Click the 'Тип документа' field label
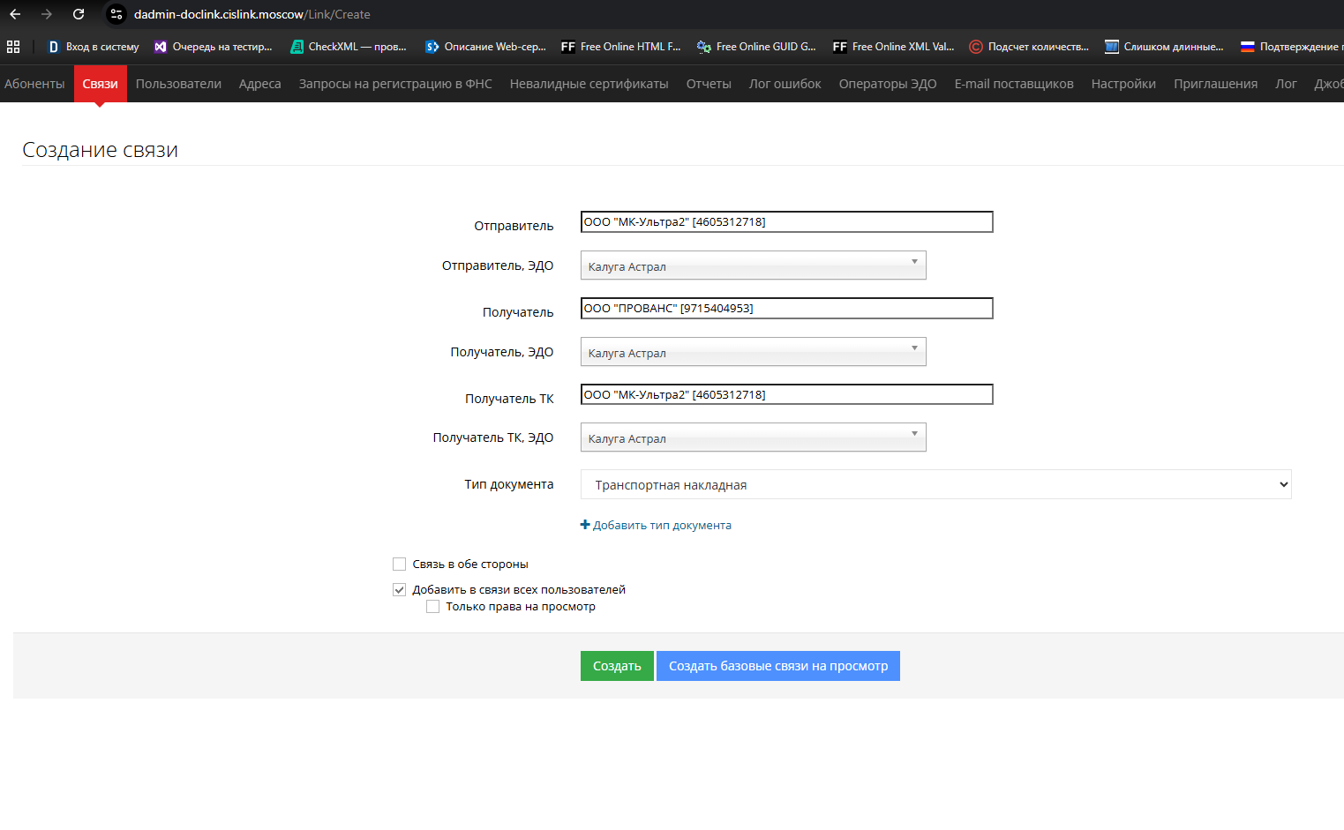Viewport: 1344px width, 830px height. 509,484
